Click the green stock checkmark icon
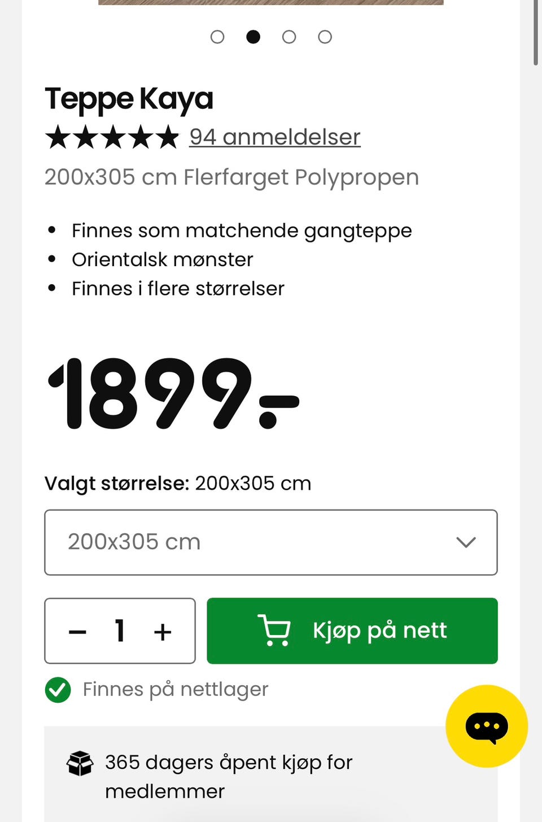 point(58,690)
